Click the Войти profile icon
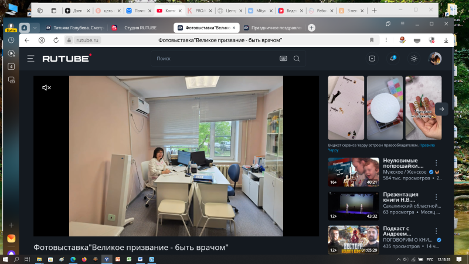The image size is (469, 264). pyautogui.click(x=11, y=28)
